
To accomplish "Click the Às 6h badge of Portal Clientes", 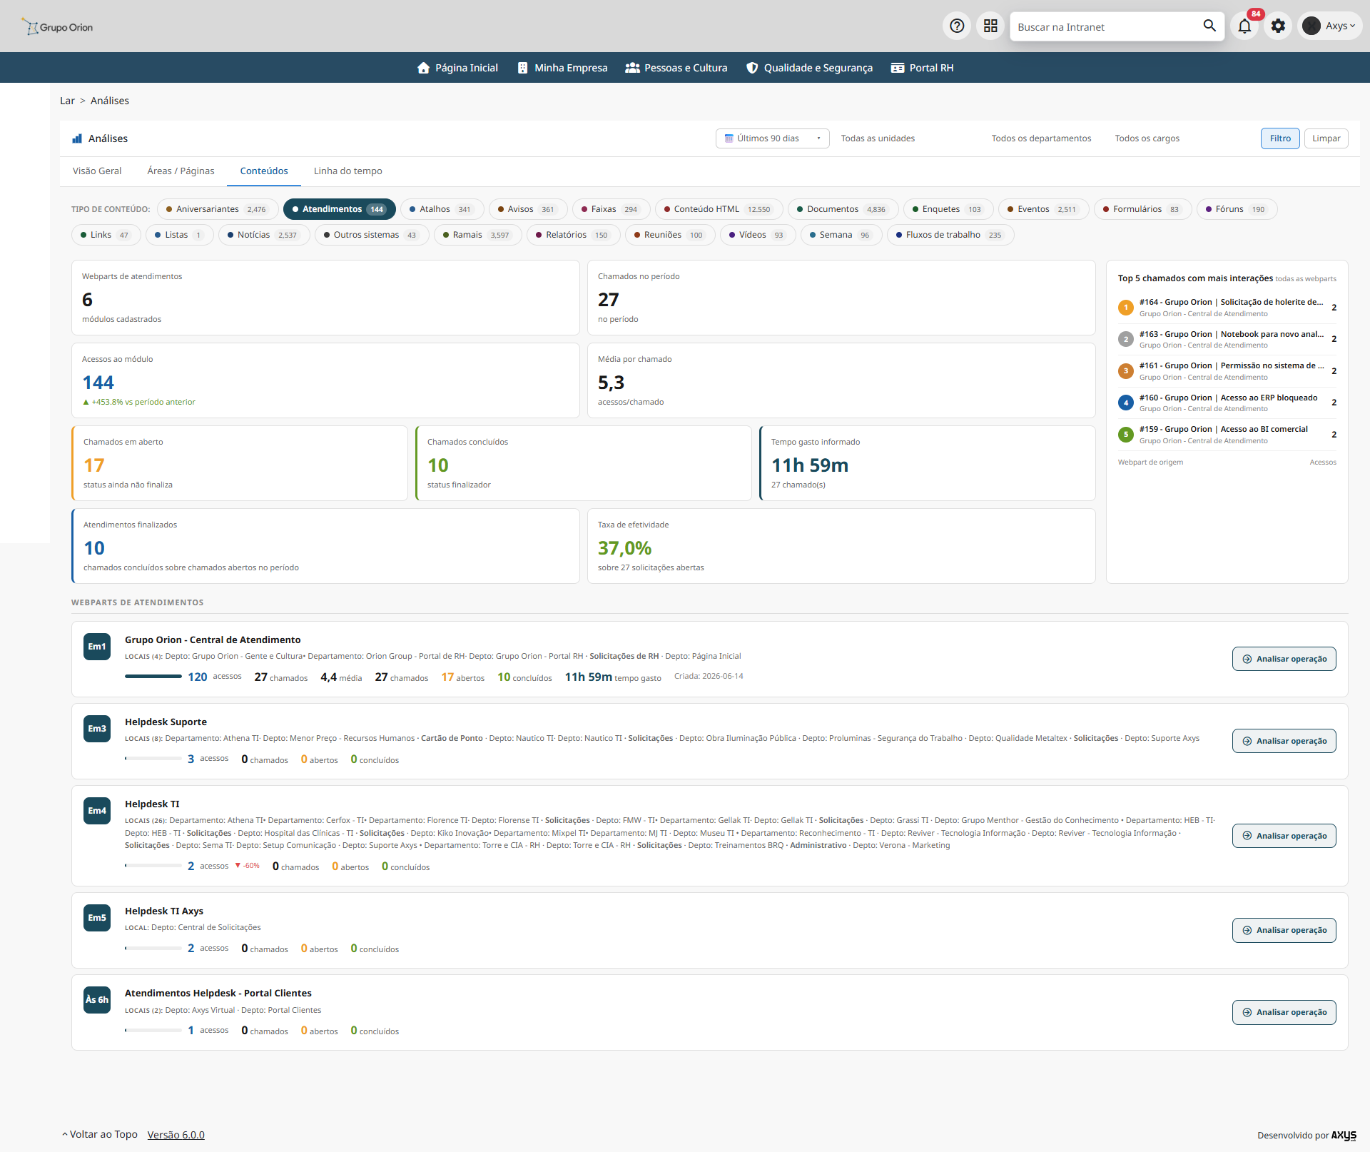I will tap(97, 1000).
